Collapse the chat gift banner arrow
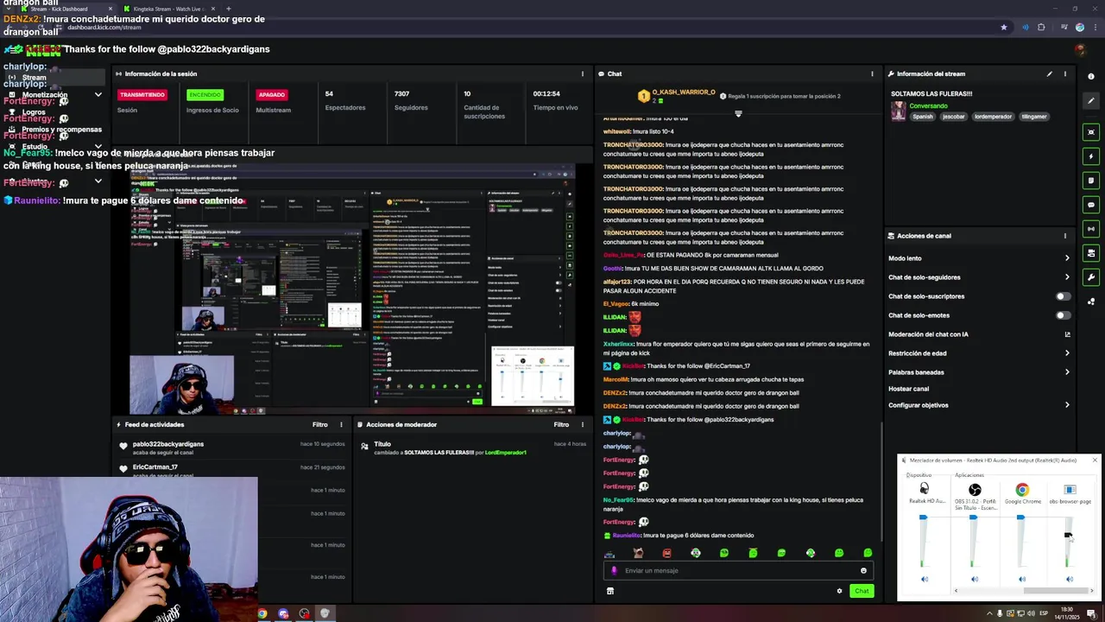This screenshot has height=622, width=1105. point(738,113)
